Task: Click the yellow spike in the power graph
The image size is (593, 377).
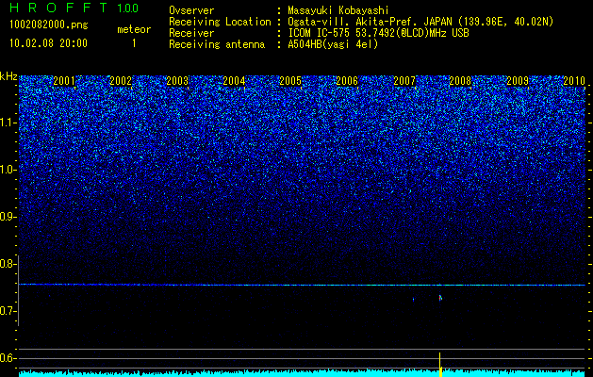Action: coord(440,365)
